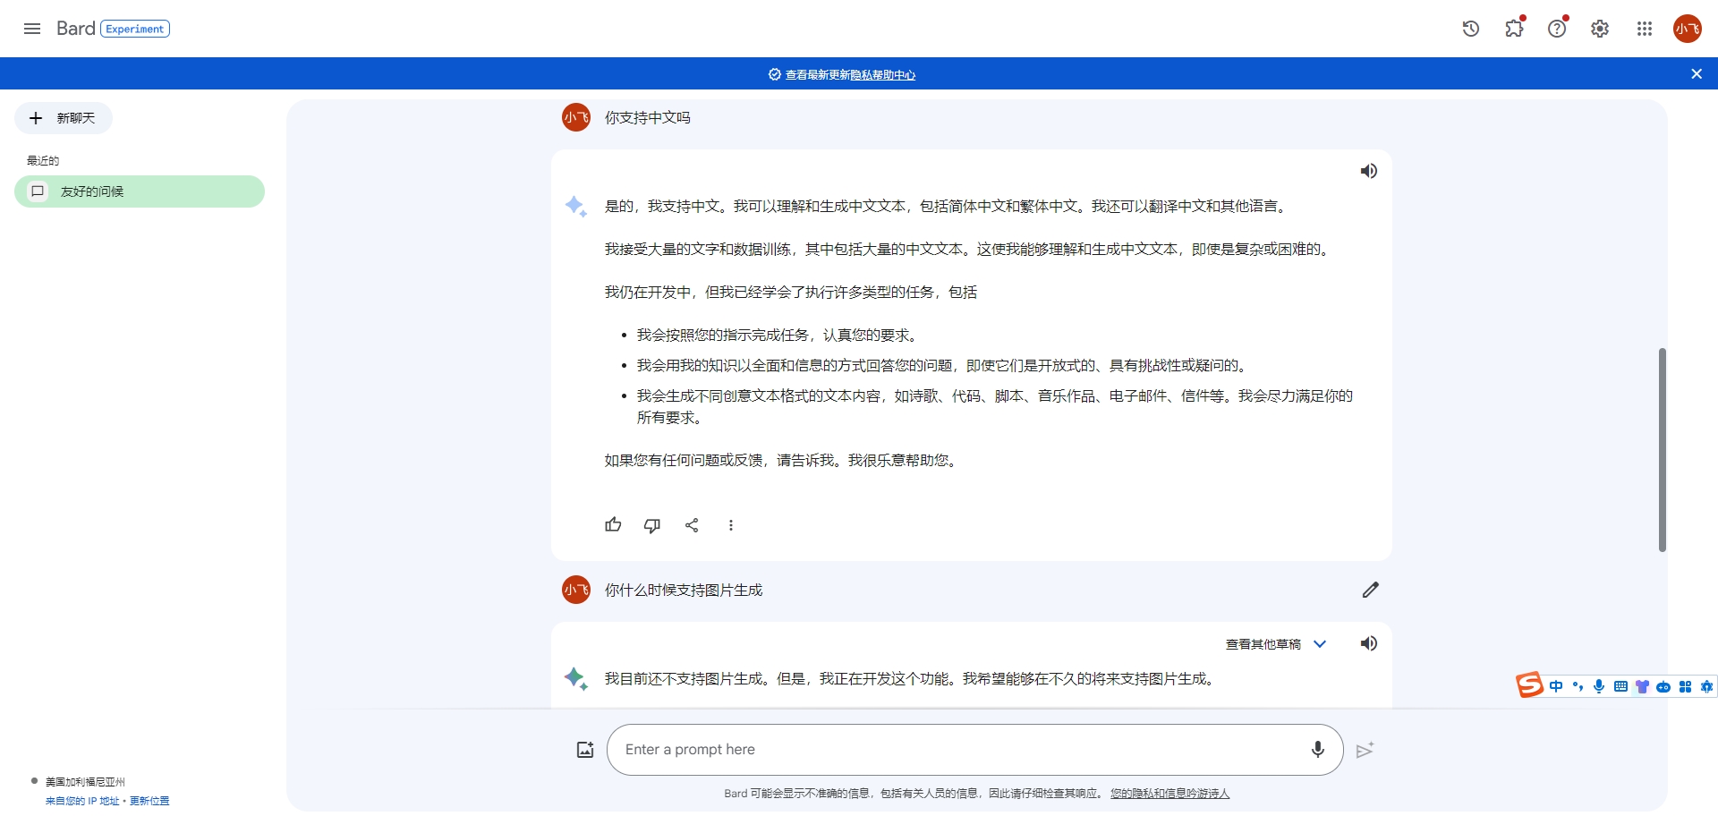
Task: Click the conversation vertical scrollbar
Action: click(1663, 450)
